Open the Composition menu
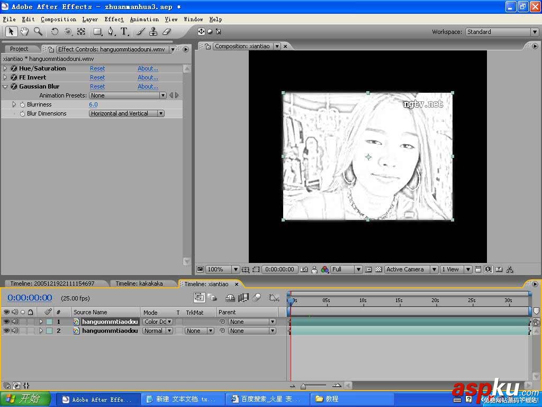 [58, 20]
